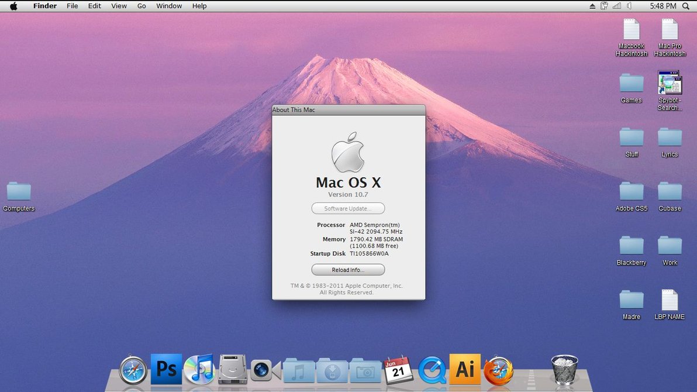697x392 pixels.
Task: Open the Go menu
Action: pos(141,6)
